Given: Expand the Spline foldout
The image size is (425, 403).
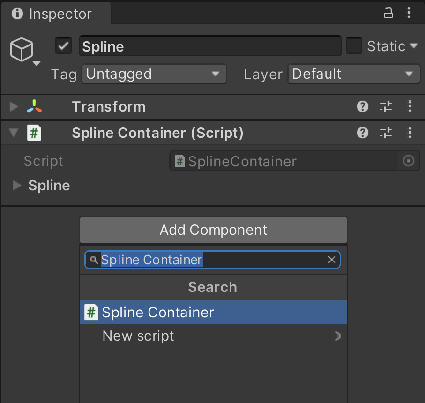Looking at the screenshot, I should pyautogui.click(x=17, y=185).
